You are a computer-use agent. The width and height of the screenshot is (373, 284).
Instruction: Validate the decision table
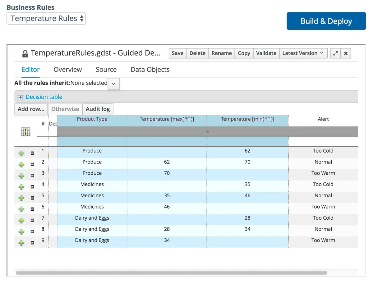click(266, 53)
